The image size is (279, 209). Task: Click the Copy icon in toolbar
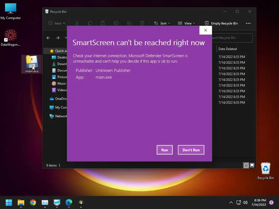tap(90, 23)
